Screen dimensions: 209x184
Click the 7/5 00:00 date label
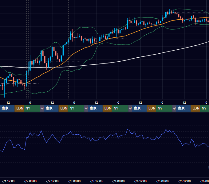(162, 181)
